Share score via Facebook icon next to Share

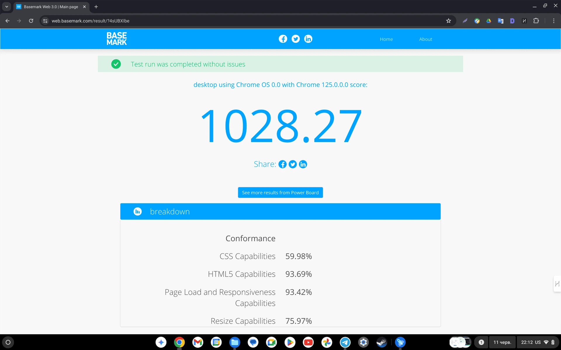282,164
